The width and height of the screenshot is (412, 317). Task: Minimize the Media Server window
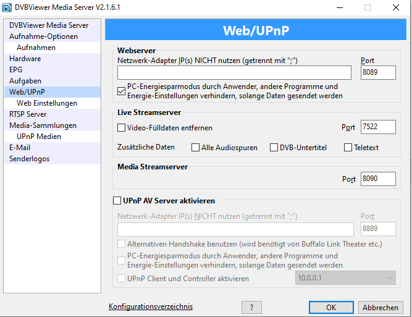340,7
